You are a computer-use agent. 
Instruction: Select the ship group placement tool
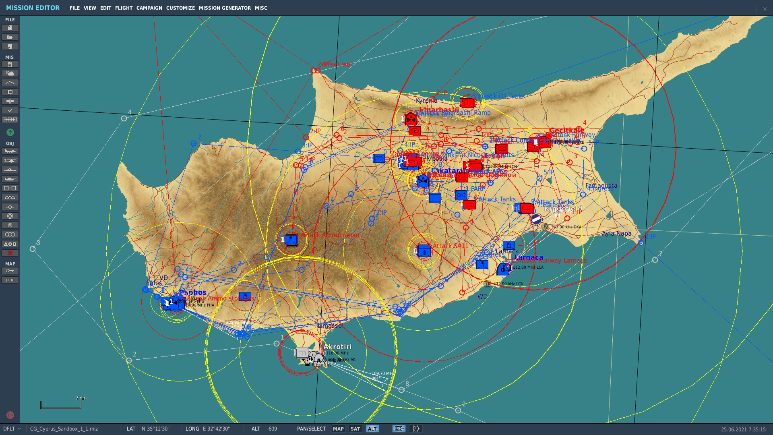10,170
